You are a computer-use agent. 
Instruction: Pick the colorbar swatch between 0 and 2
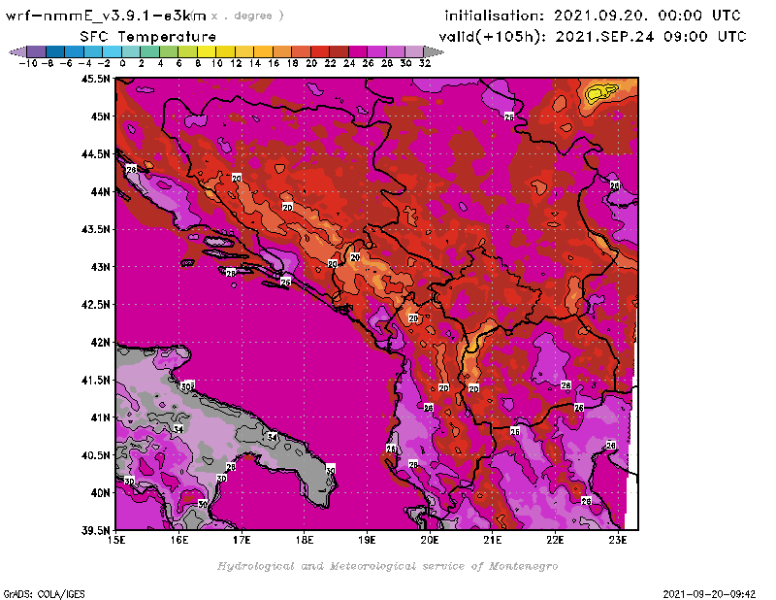point(131,52)
